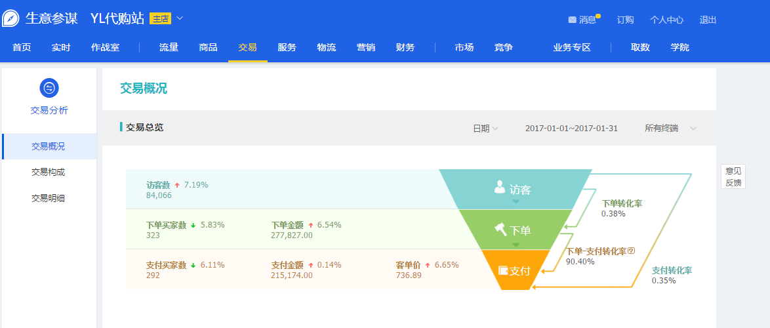The width and height of the screenshot is (770, 328).
Task: Click the 下单转化率 value 0.38%
Action: coord(613,214)
